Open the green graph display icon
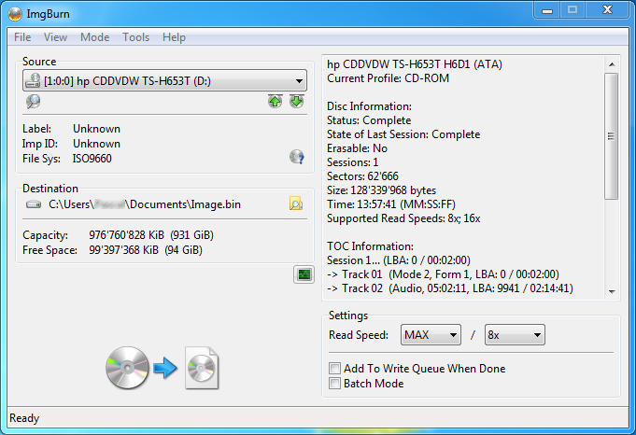Screen dimensions: 636x435 point(304,274)
